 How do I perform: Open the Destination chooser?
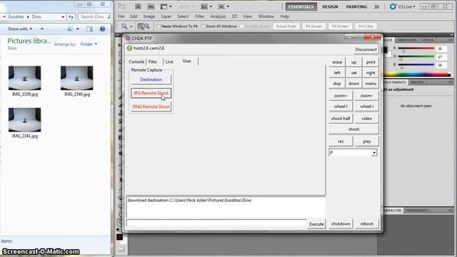[x=151, y=79]
